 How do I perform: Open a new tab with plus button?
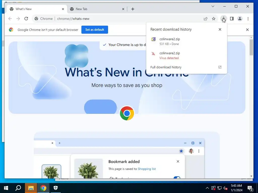point(133,9)
